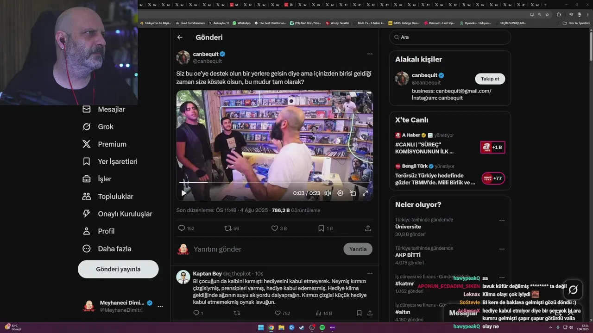593x333 pixels.
Task: Open Topluluklar communities
Action: pos(107,196)
